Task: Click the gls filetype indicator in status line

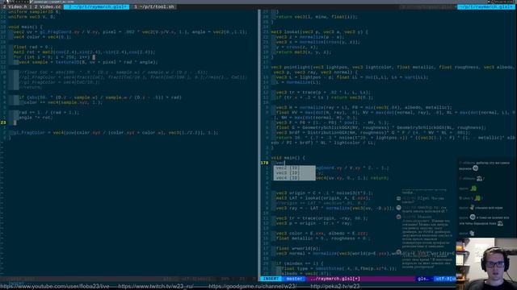Action: tap(423, 279)
